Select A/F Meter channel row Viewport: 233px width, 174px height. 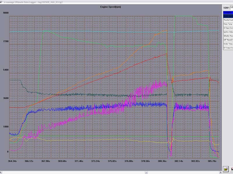coord(228,40)
